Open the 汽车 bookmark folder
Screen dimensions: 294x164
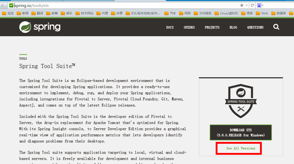[x=170, y=13]
